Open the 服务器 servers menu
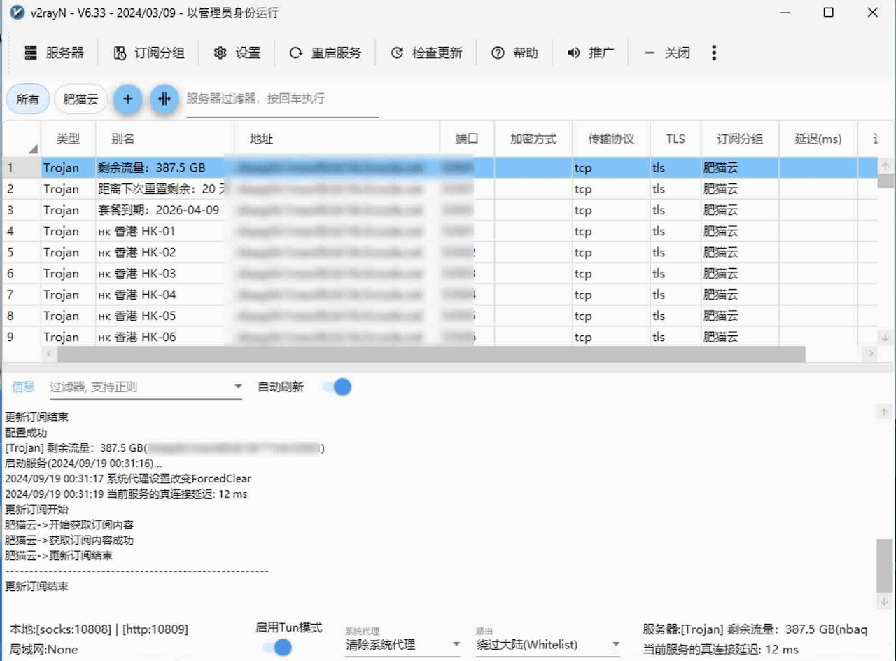This screenshot has height=661, width=896. (55, 53)
